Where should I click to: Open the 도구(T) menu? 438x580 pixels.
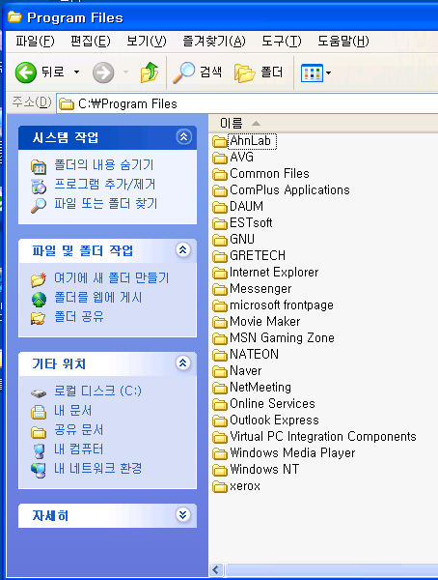282,41
